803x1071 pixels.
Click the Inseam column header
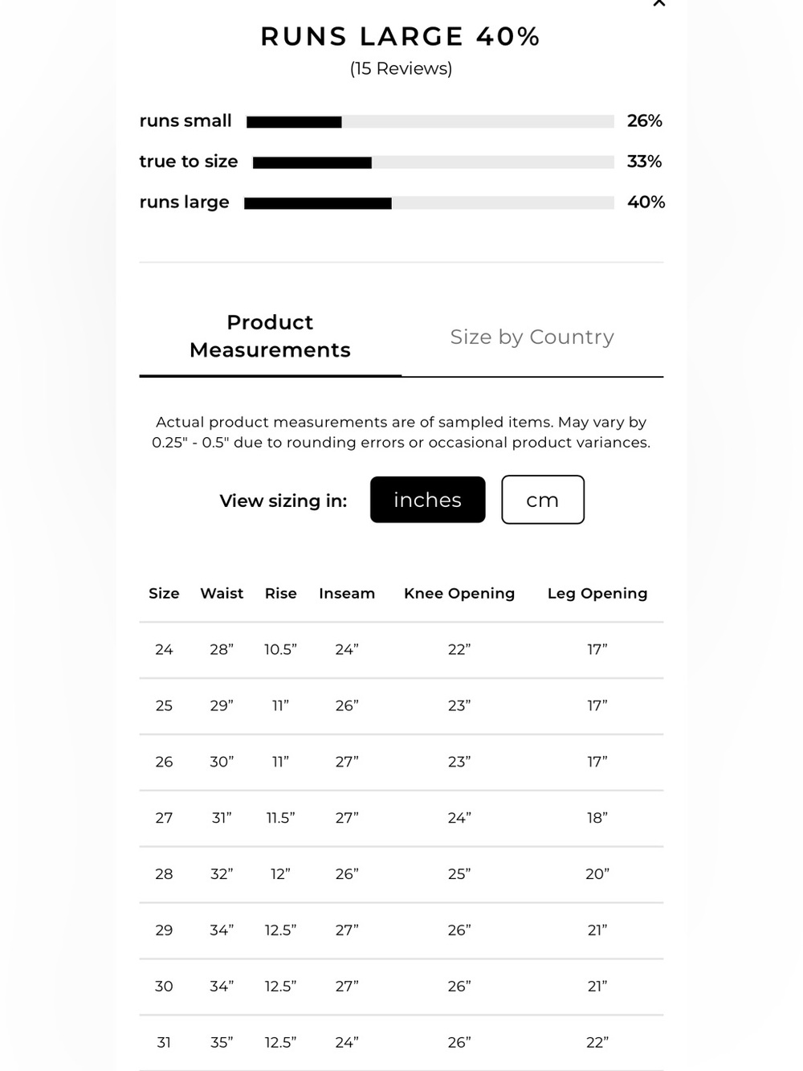point(347,593)
